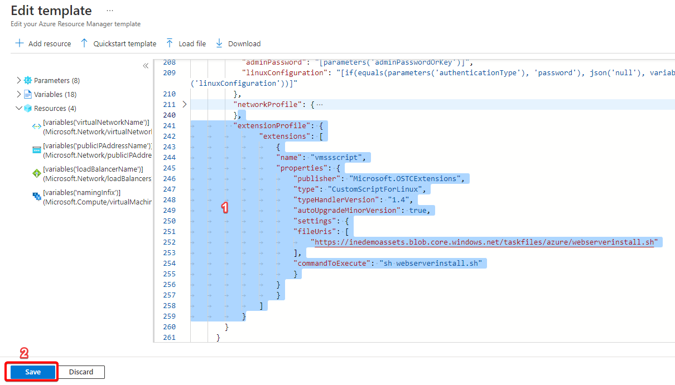Expand the Parameters (8) tree node
675x385 pixels.
(x=19, y=80)
